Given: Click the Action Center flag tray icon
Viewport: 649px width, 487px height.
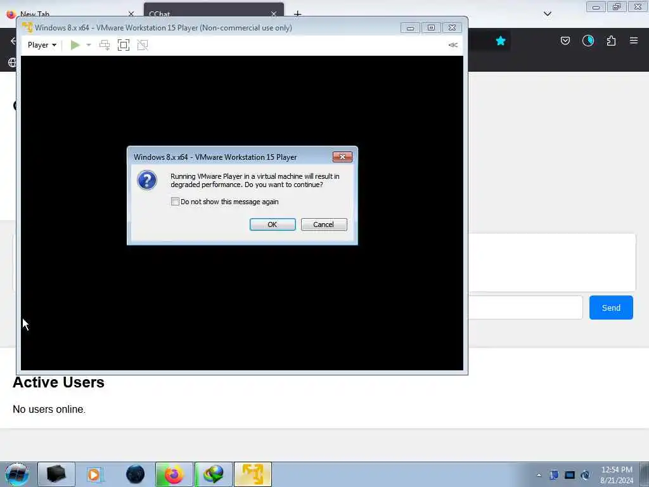Looking at the screenshot, I should (x=554, y=475).
